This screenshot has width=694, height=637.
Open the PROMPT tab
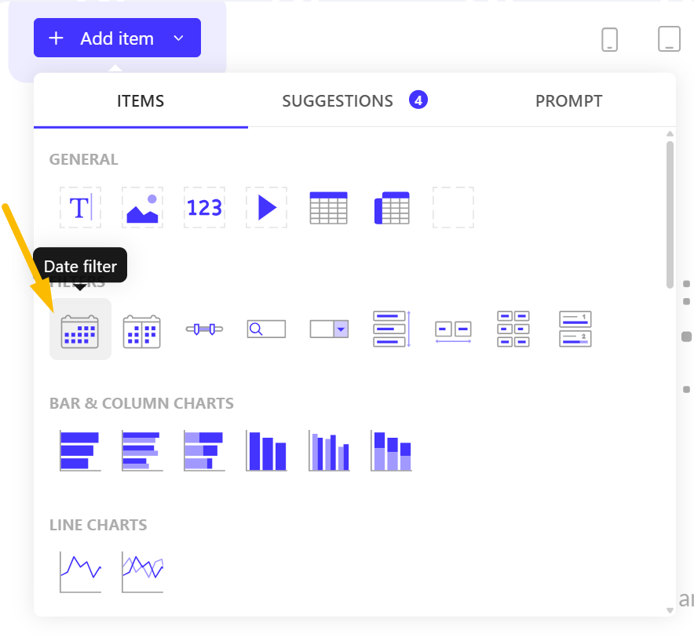pyautogui.click(x=568, y=101)
